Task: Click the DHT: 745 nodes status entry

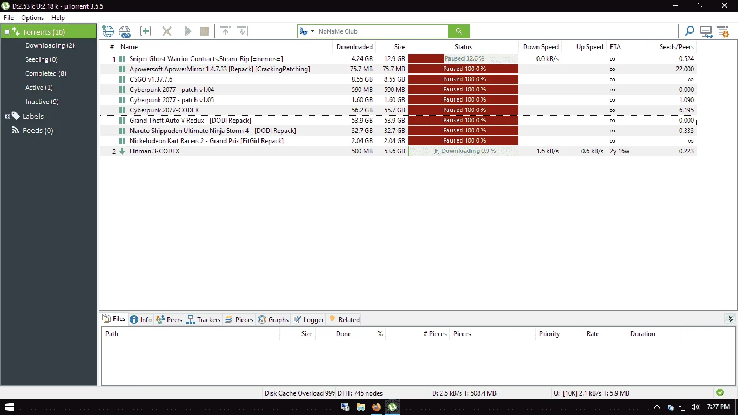Action: [x=360, y=393]
